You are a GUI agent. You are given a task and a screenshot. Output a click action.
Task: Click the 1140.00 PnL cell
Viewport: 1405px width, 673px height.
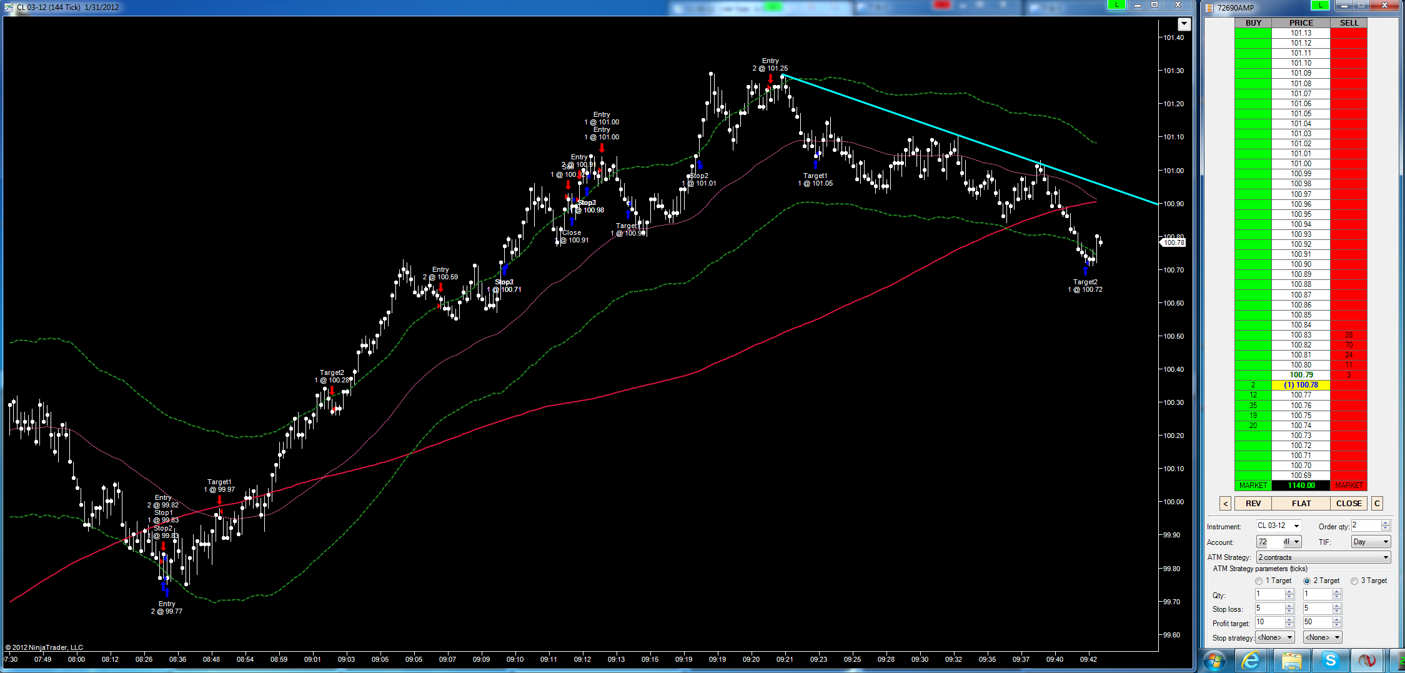click(x=1301, y=486)
